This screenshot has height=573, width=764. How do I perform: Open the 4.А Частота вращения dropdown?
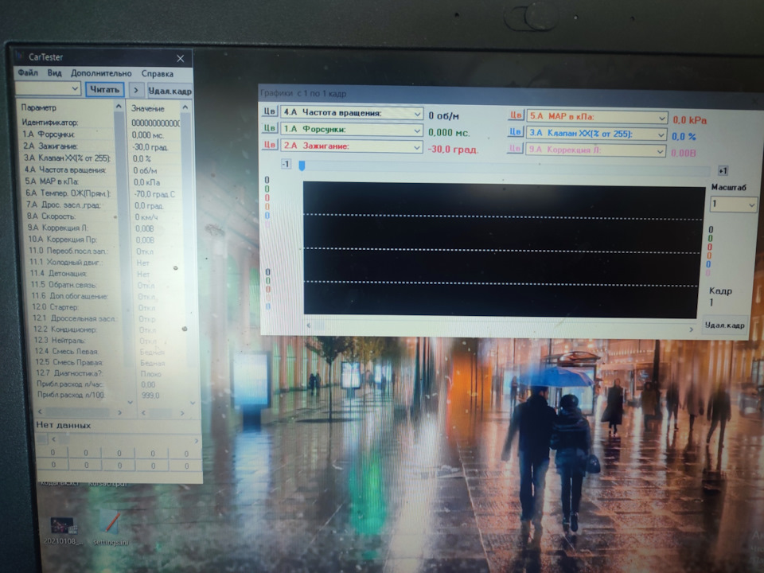point(351,113)
